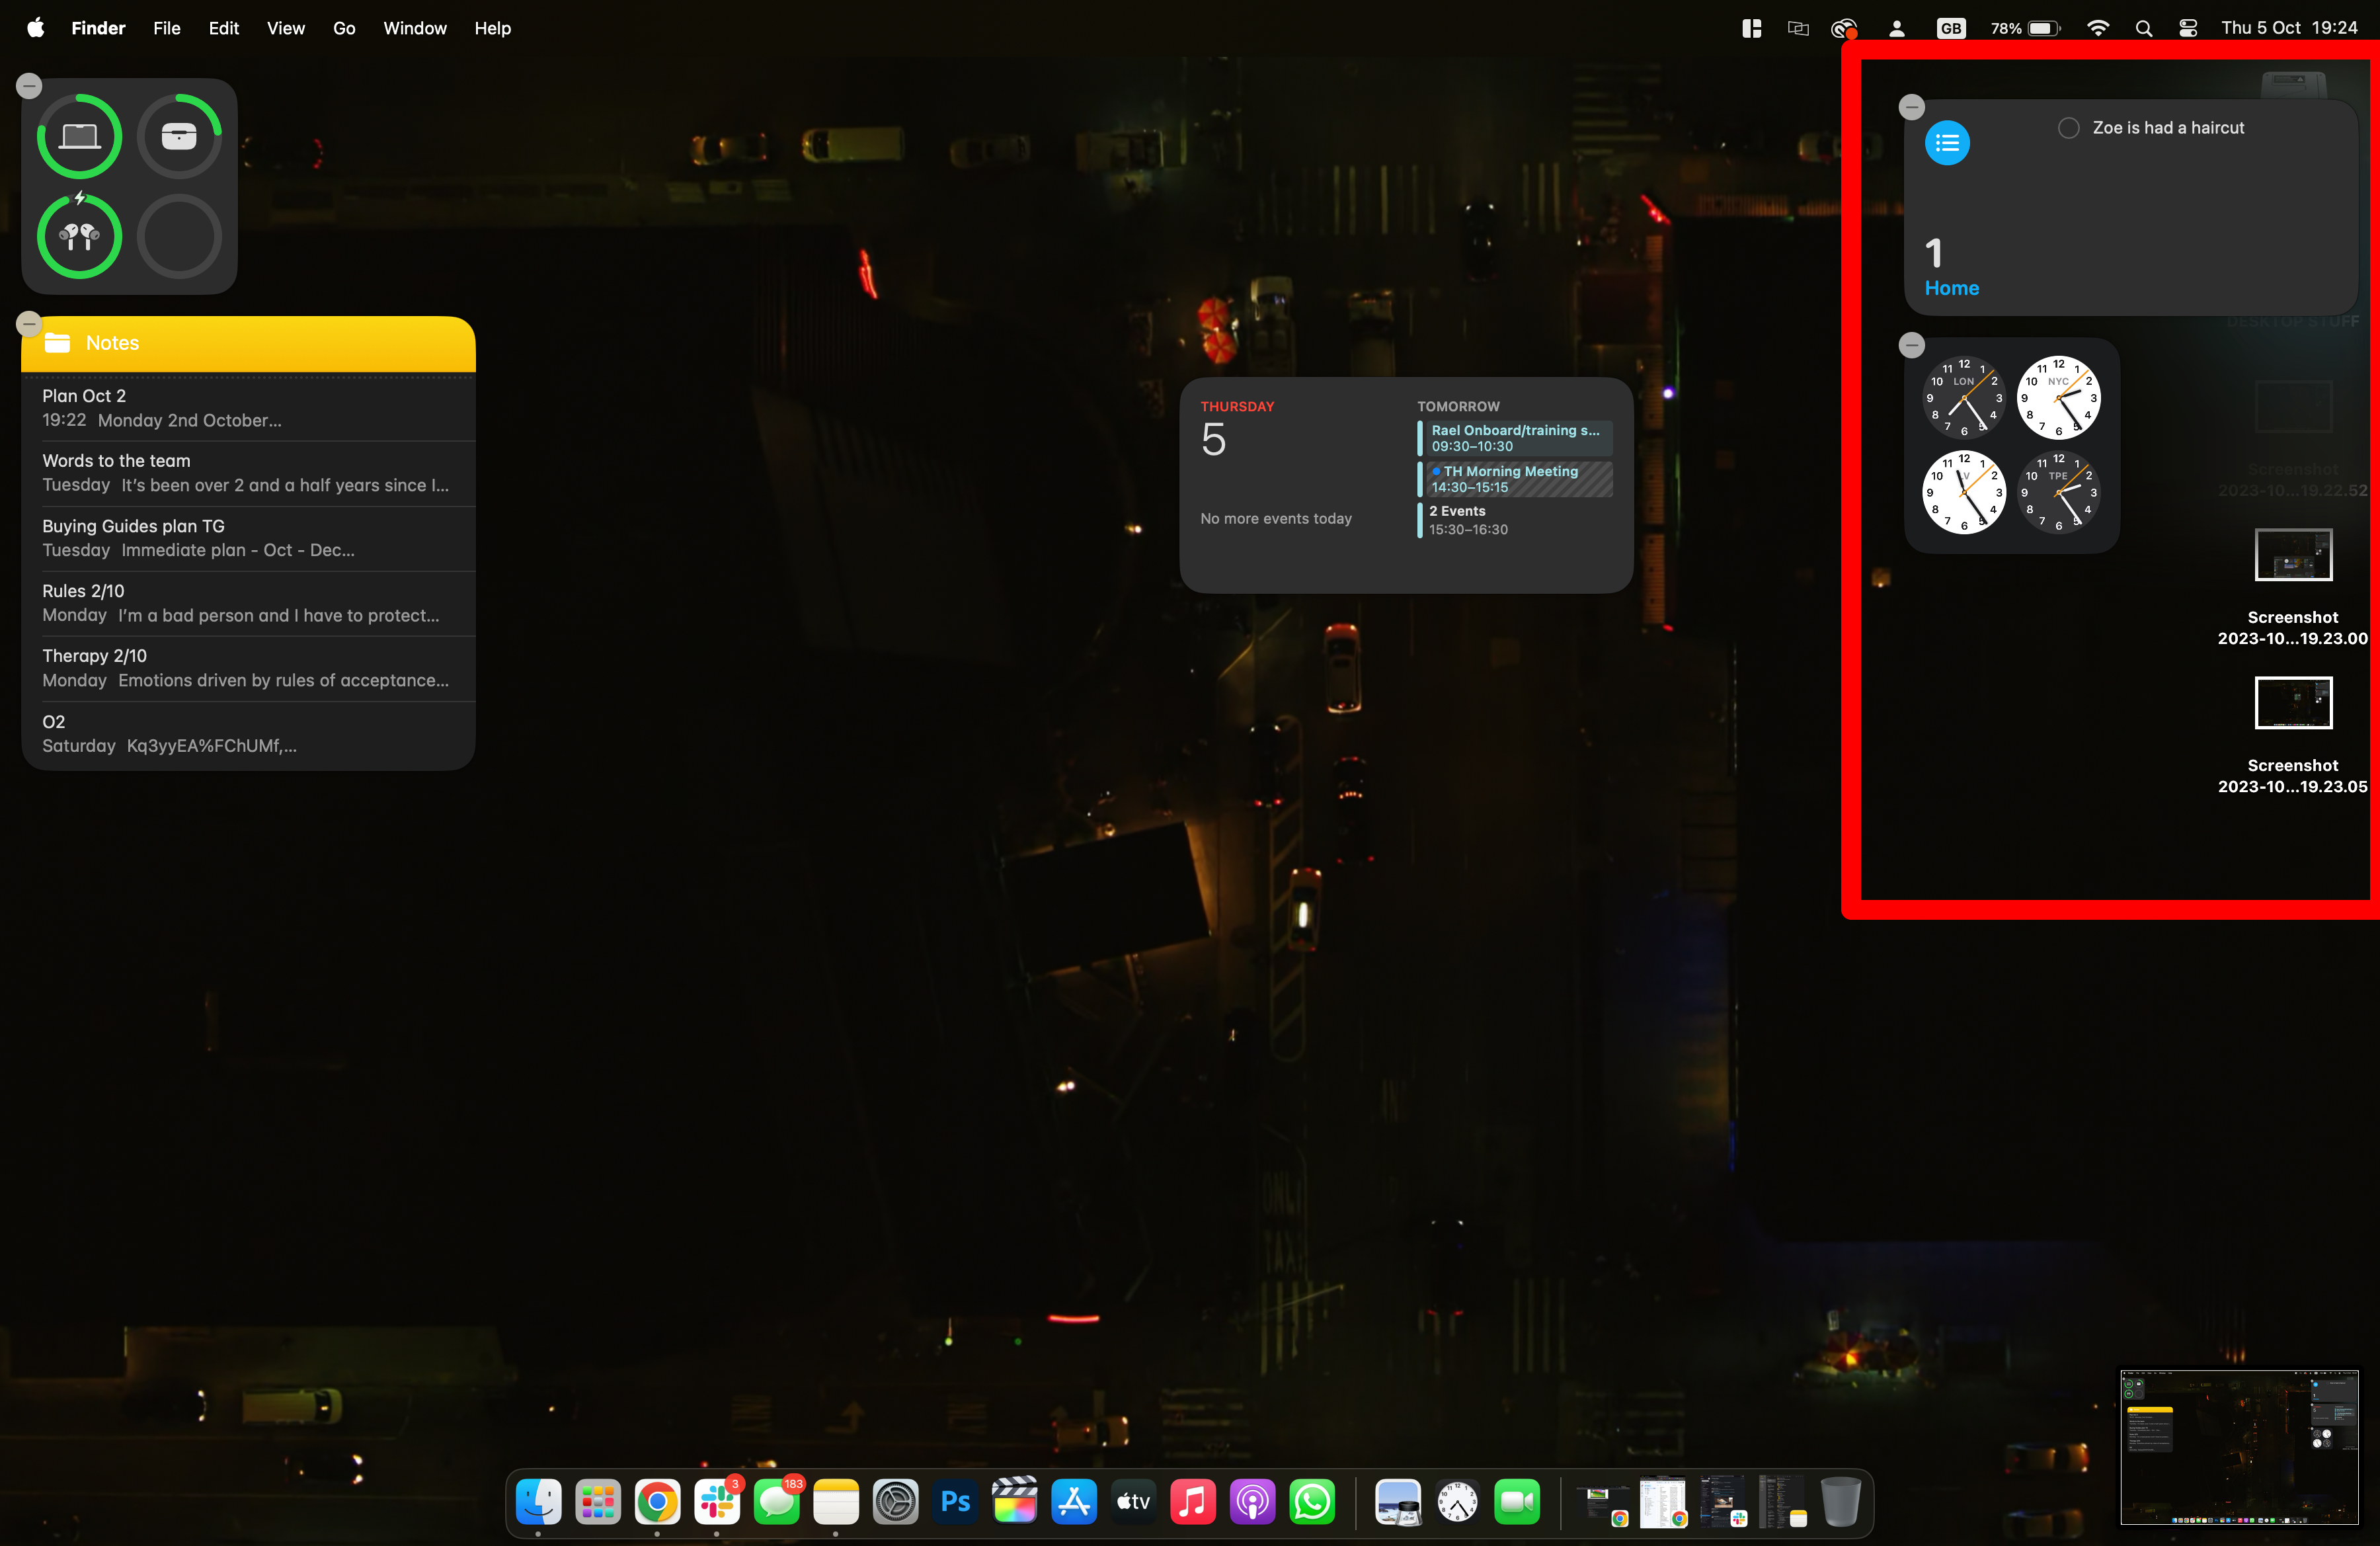The image size is (2380, 1546).
Task: Open WhatsApp from the Dock
Action: point(1311,1501)
